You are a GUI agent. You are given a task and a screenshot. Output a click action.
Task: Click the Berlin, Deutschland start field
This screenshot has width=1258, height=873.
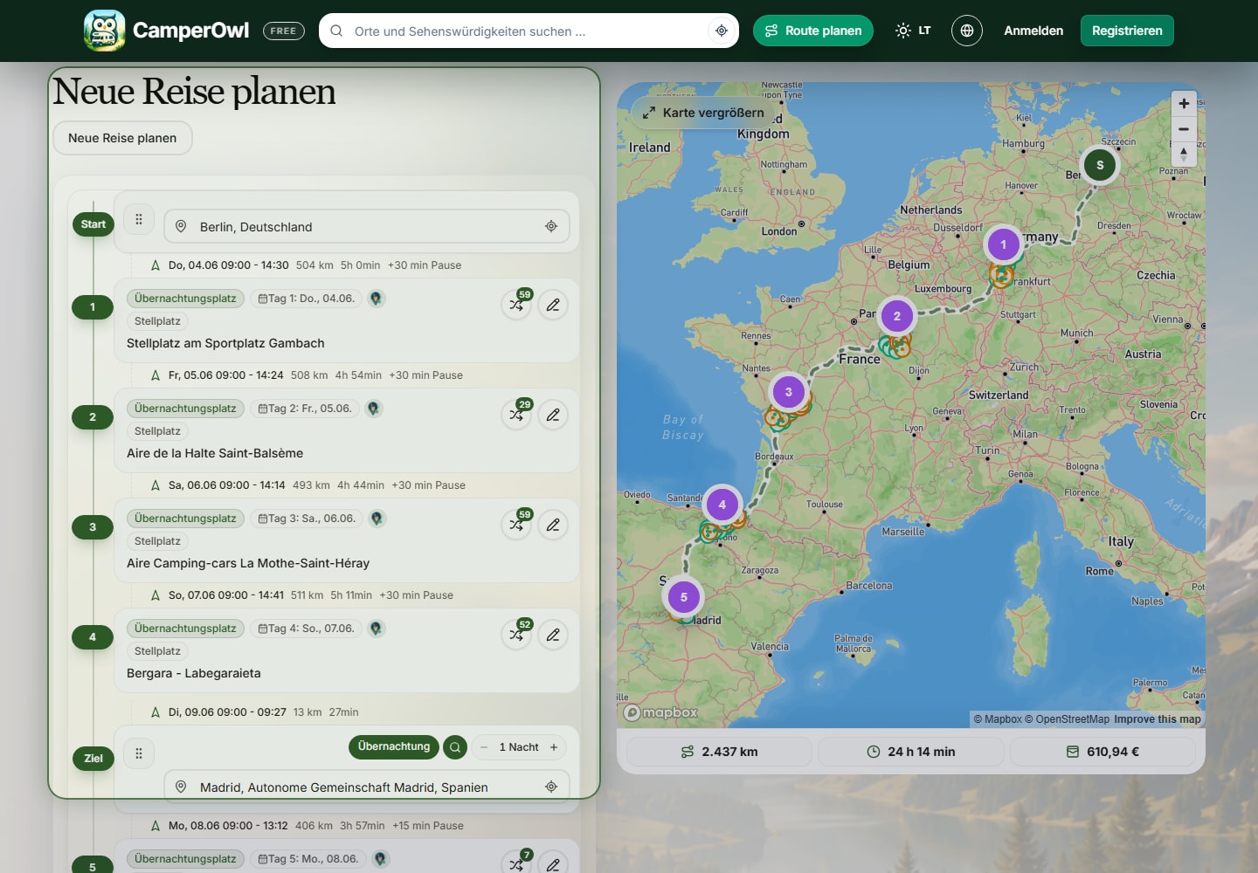coord(367,226)
